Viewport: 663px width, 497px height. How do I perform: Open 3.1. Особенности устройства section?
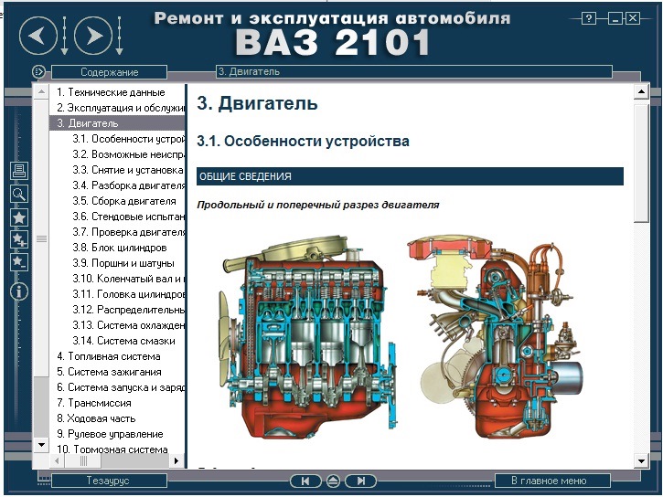pyautogui.click(x=129, y=139)
